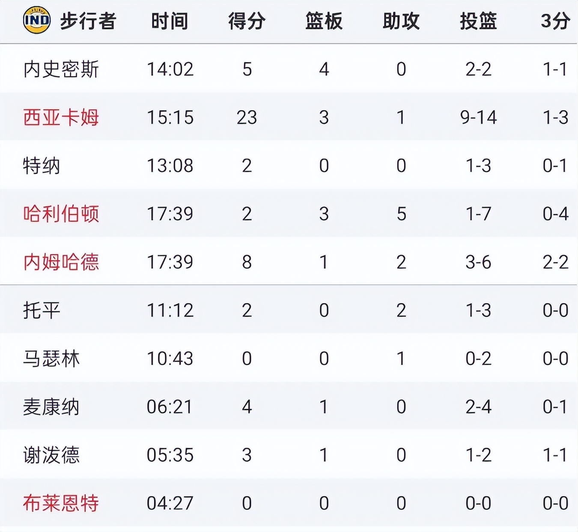Select the 投篮 column header
Screen dimensions: 578x532
pos(478,21)
